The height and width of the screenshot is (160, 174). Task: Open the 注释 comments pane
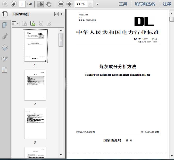(167, 4)
